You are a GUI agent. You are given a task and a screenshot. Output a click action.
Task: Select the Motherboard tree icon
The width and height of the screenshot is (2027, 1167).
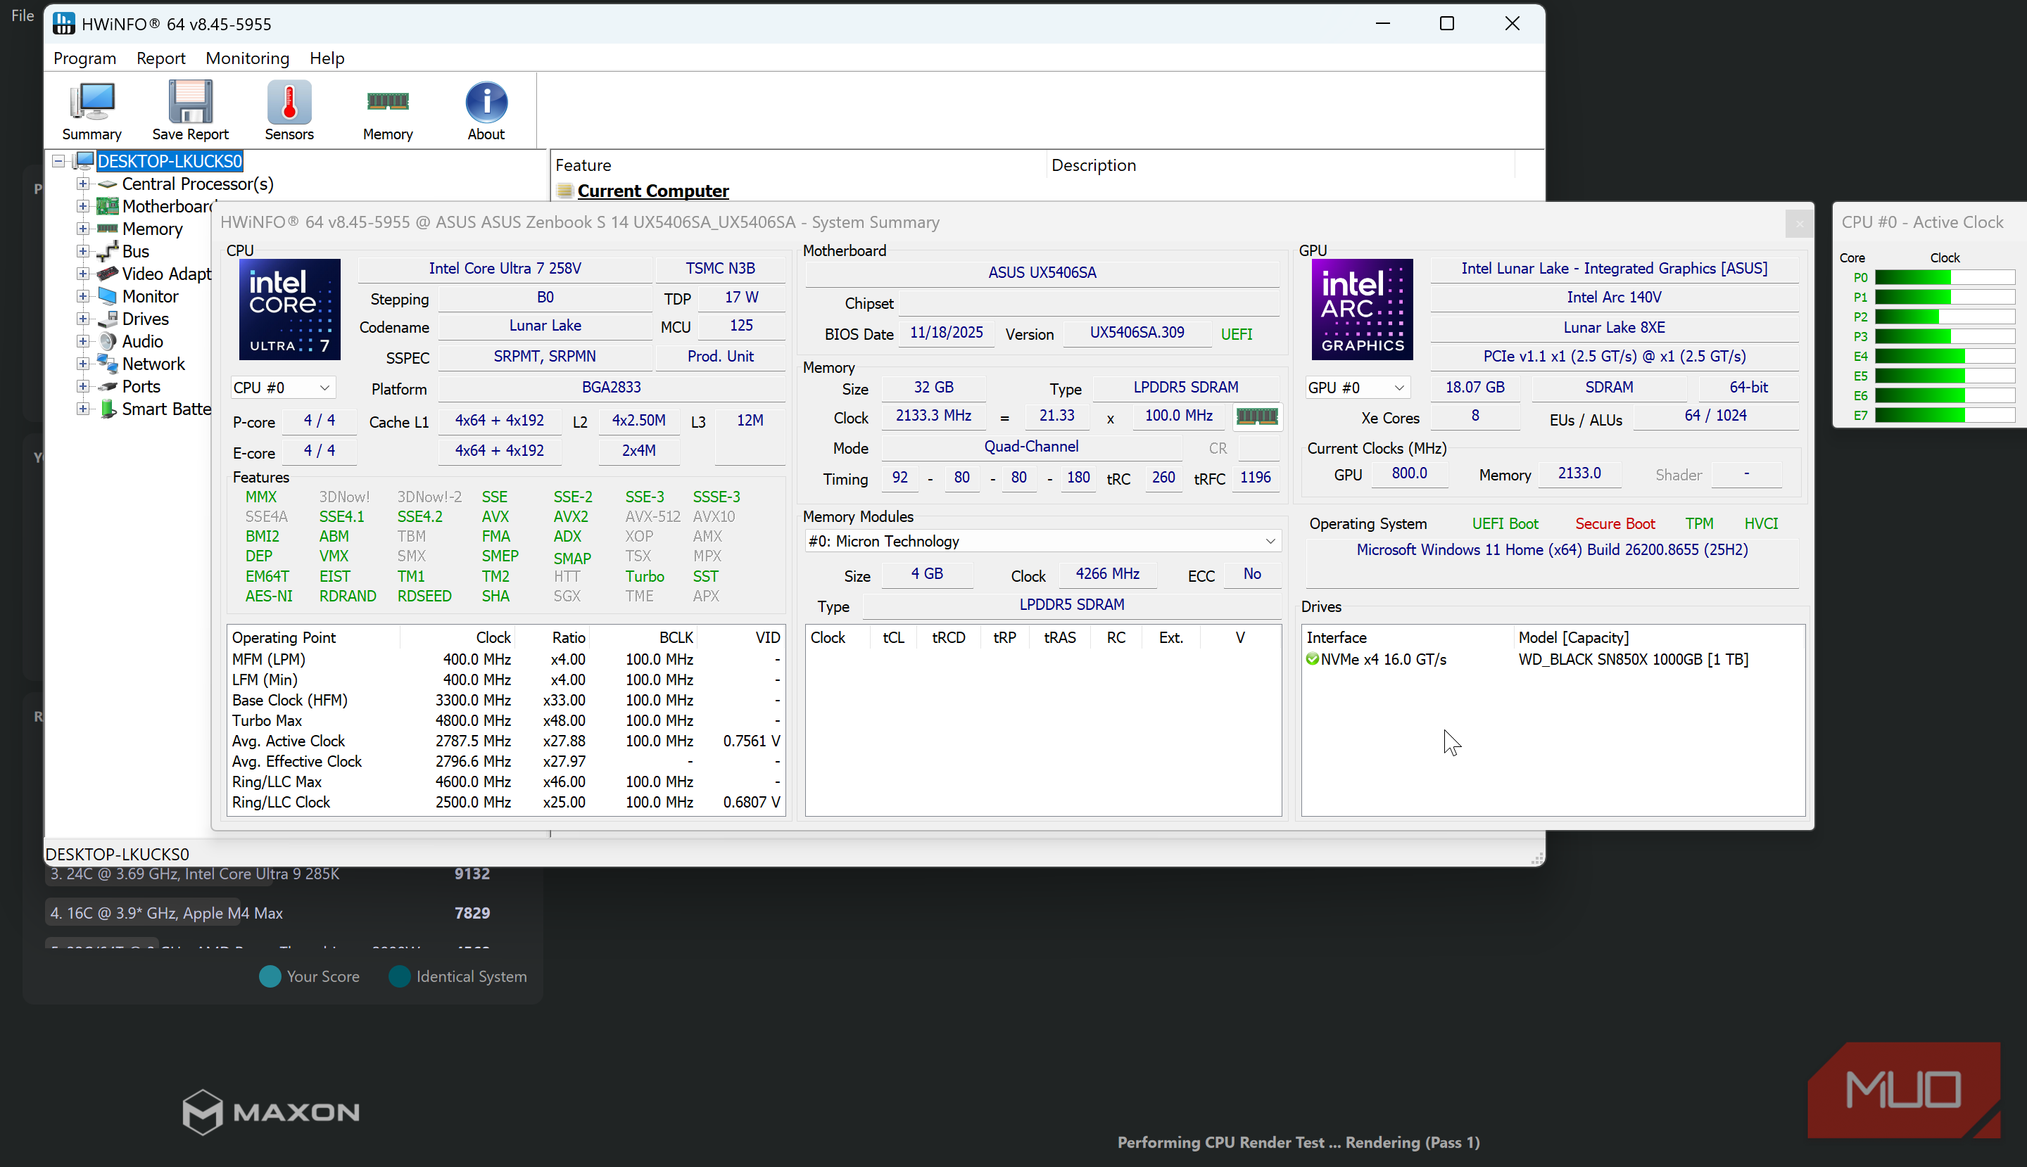[x=108, y=207]
